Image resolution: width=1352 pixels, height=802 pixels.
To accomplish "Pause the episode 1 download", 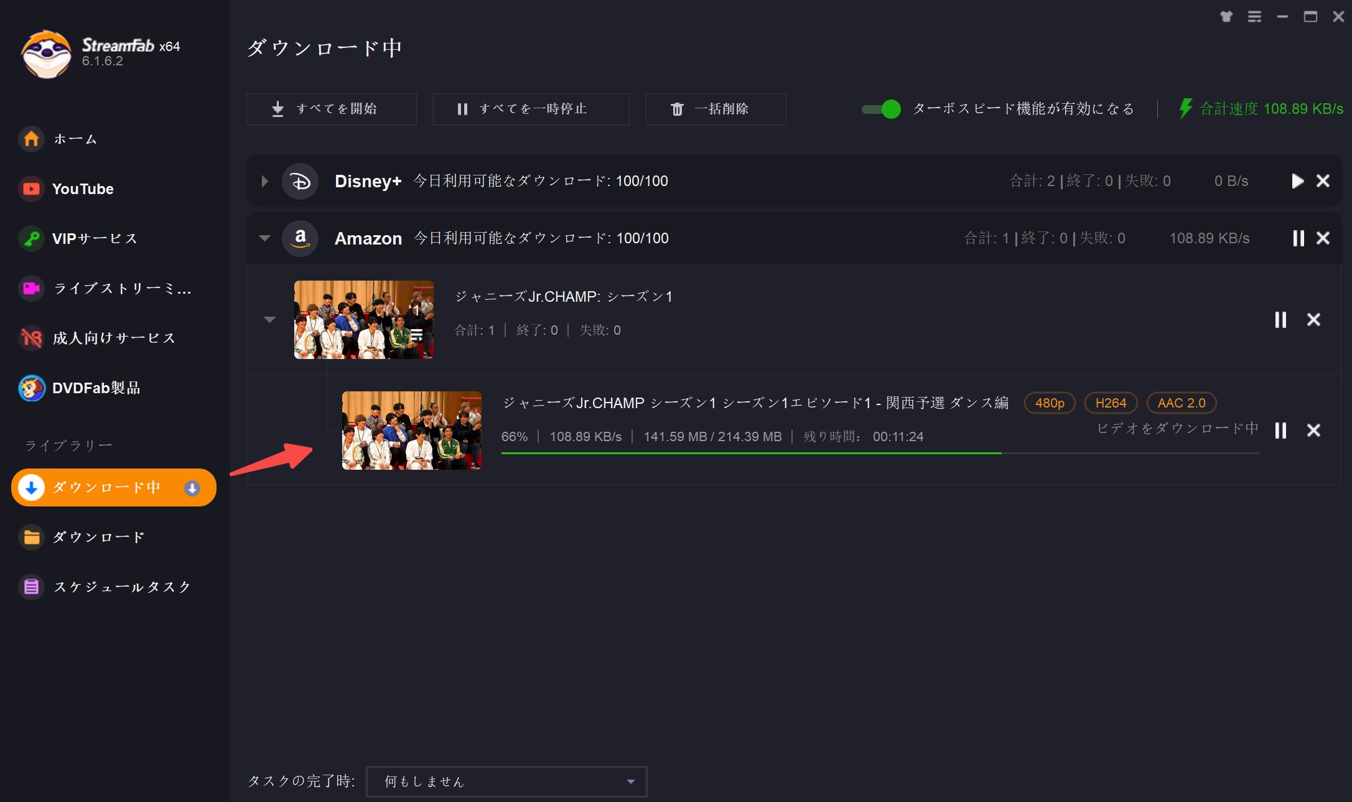I will click(1280, 431).
